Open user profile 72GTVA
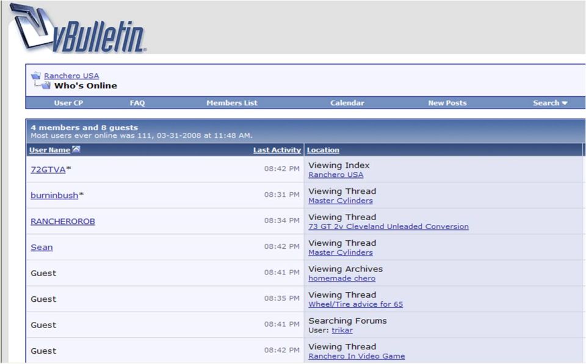Screen dimensions: 586x364 tap(48, 170)
